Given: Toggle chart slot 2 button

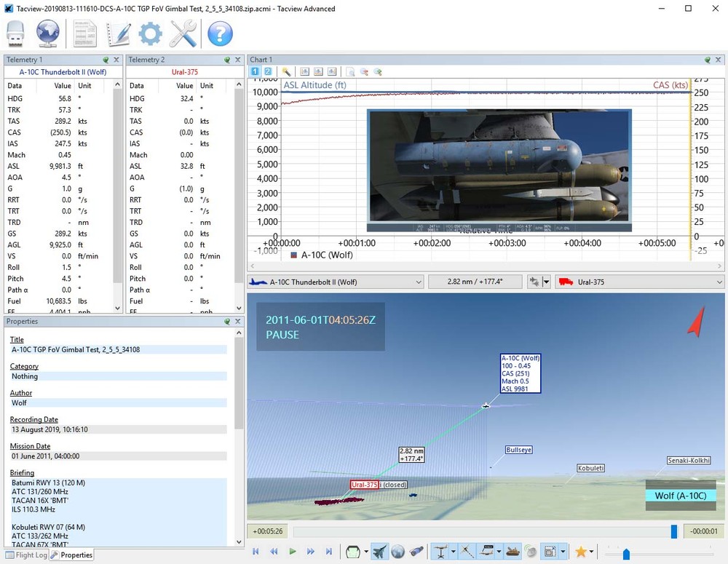Looking at the screenshot, I should 268,71.
